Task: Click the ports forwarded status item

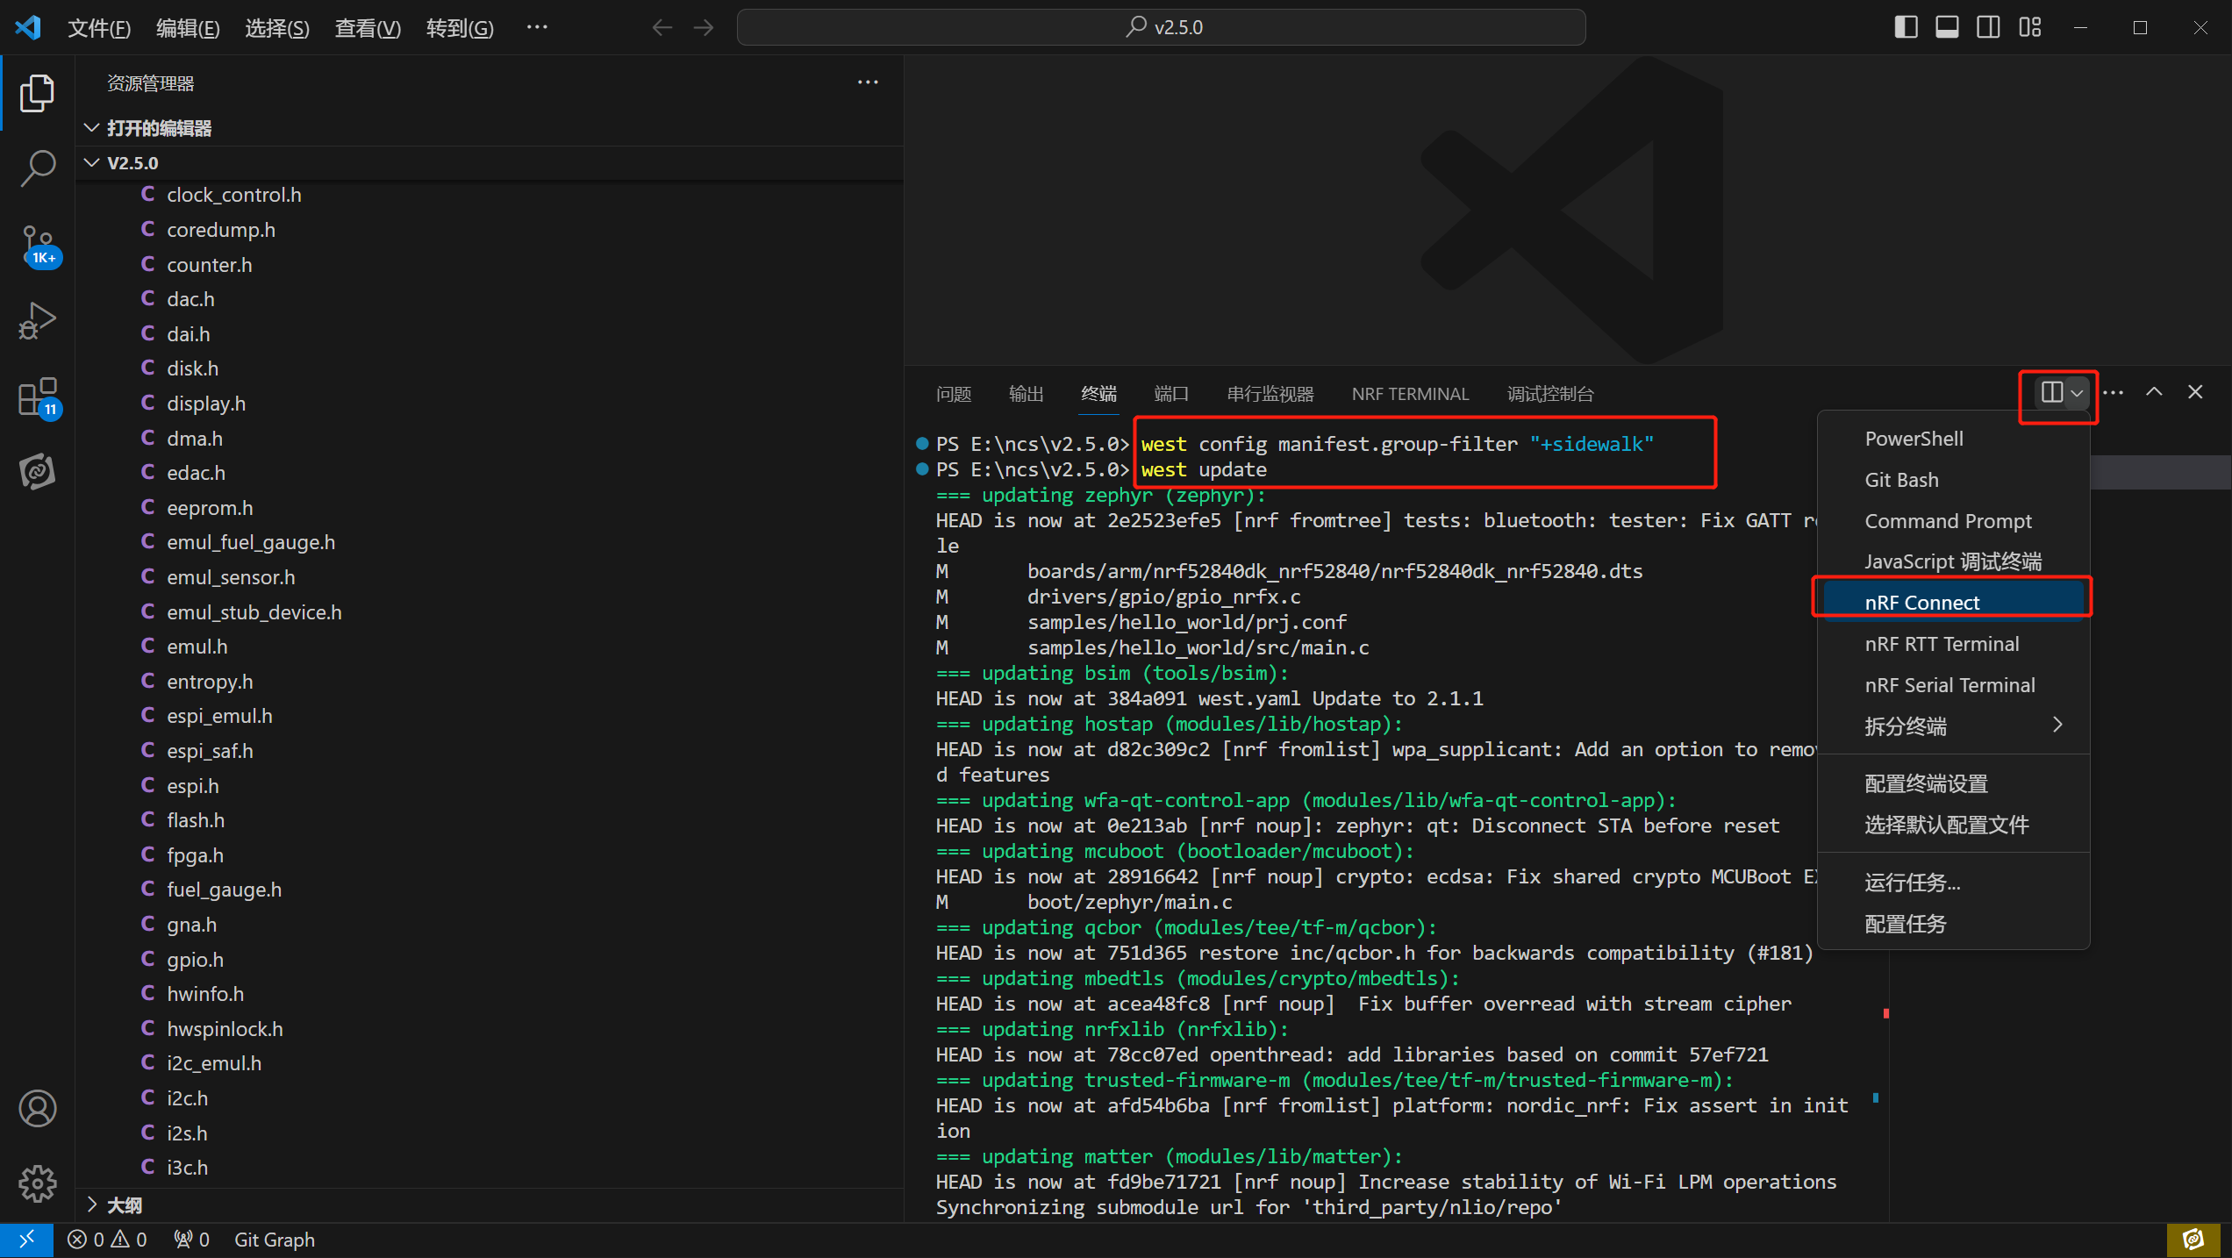Action: coord(191,1240)
